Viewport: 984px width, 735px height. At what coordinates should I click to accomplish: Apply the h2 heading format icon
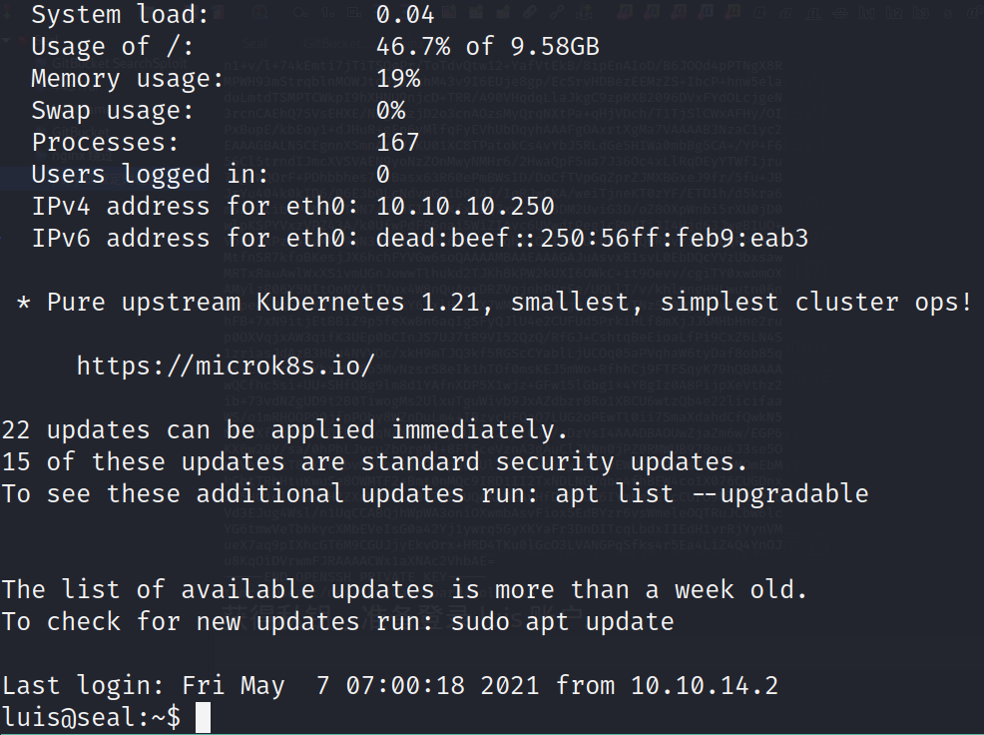coord(893,13)
